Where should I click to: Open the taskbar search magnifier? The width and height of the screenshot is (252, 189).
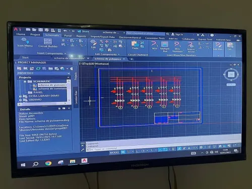(x=35, y=164)
